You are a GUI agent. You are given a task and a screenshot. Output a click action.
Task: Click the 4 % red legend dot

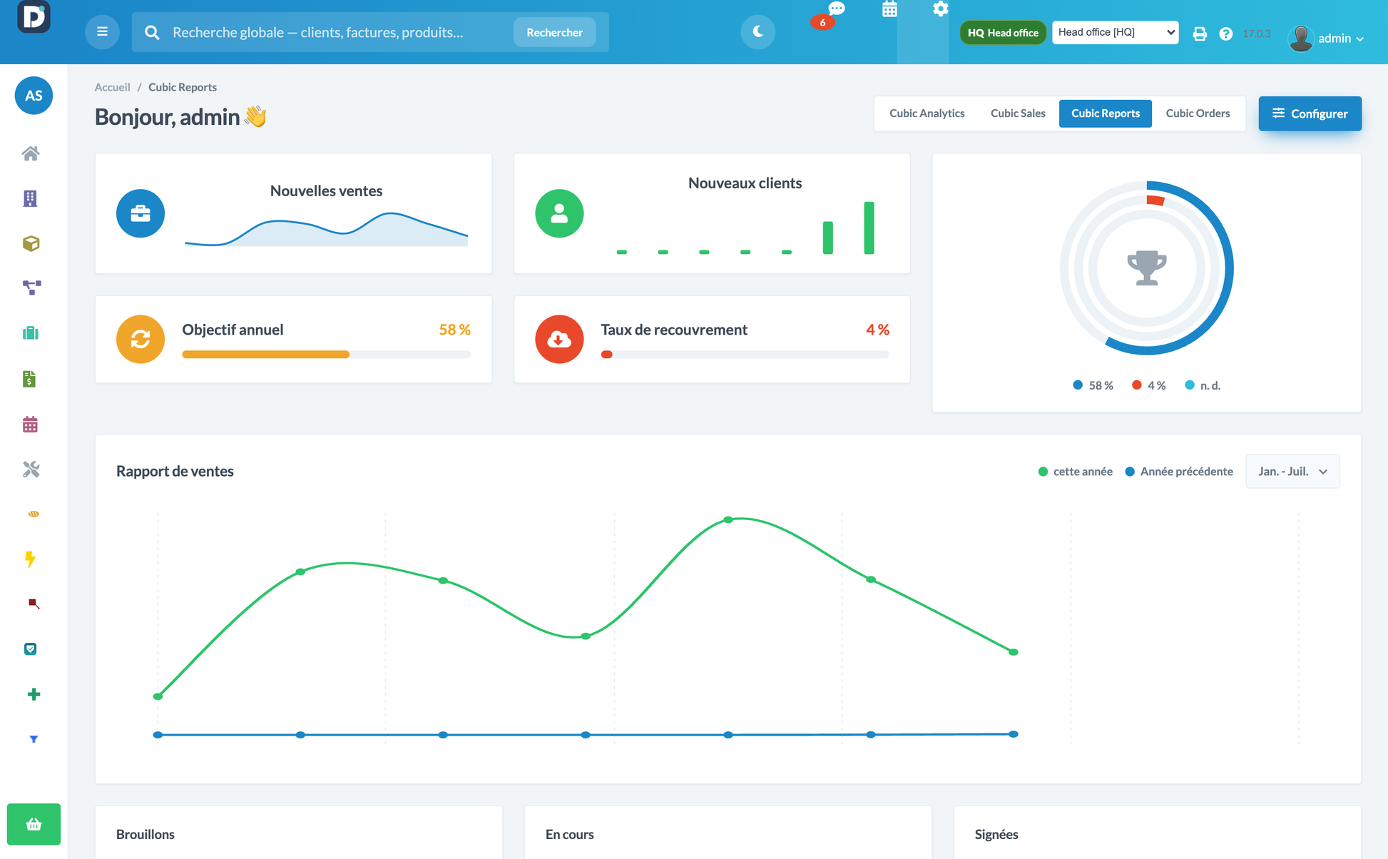coord(1137,385)
